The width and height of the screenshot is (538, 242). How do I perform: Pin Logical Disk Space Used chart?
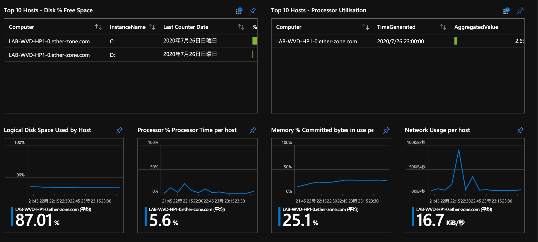(x=119, y=130)
